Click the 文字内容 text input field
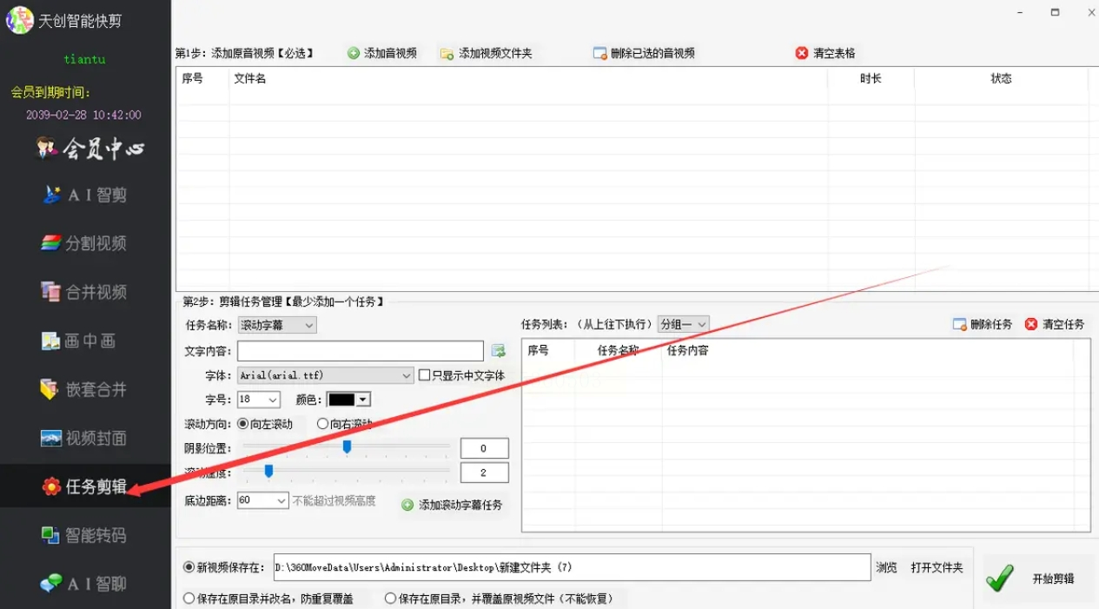 coord(361,351)
